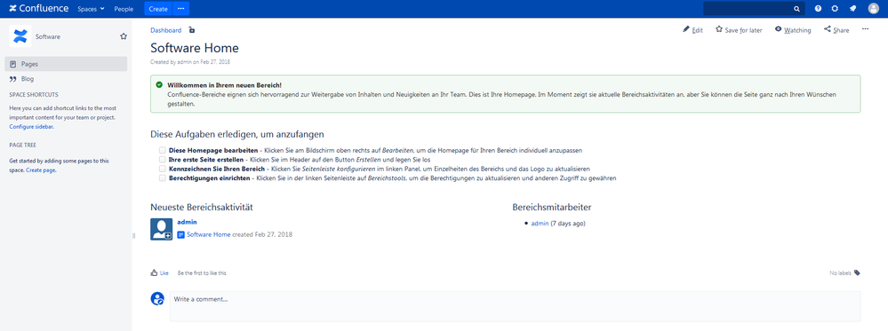Image resolution: width=888 pixels, height=331 pixels.
Task: Select Pages in the sidebar
Action: click(66, 64)
